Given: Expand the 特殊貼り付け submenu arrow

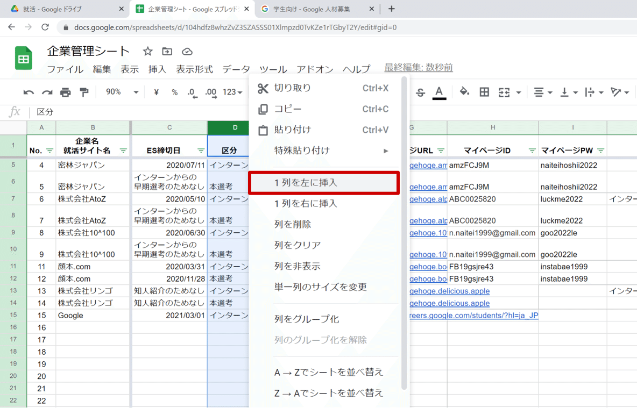Looking at the screenshot, I should pyautogui.click(x=386, y=151).
